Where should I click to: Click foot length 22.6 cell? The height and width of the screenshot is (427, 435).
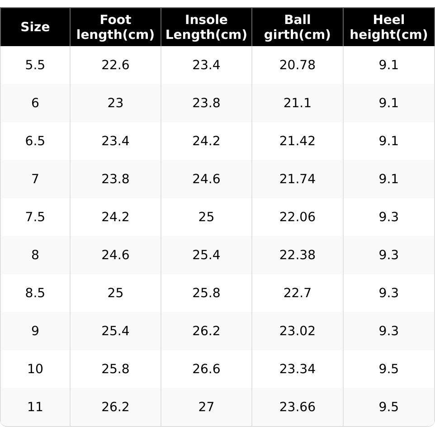(115, 65)
